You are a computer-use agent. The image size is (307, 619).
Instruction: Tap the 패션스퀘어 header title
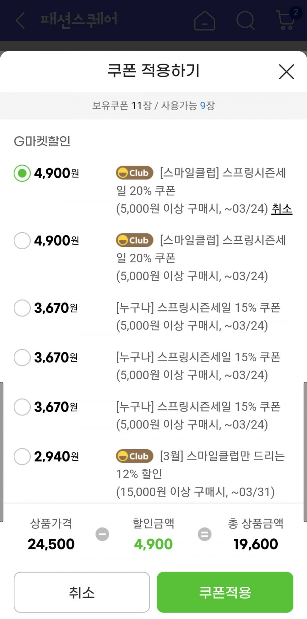(x=79, y=19)
